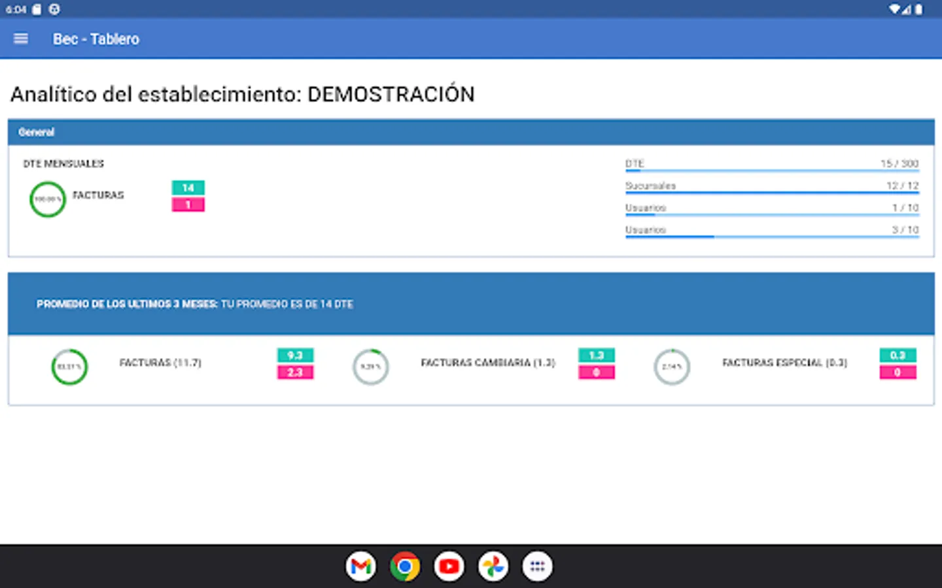Screen dimensions: 942x588
Task: Select the pink 0 badge under 1.3
Action: (x=596, y=373)
